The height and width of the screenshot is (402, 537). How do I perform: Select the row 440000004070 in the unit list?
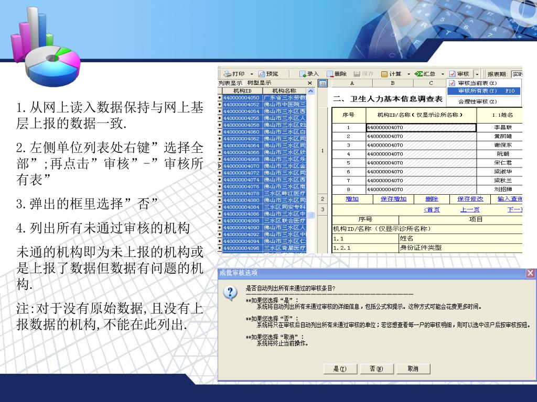pos(262,166)
